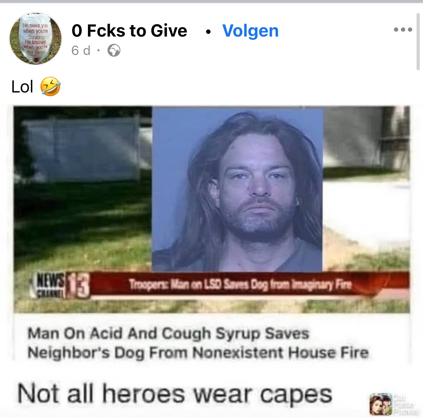Click the vertical scrollbar on right edge
The height and width of the screenshot is (418, 423).
pyautogui.click(x=418, y=42)
